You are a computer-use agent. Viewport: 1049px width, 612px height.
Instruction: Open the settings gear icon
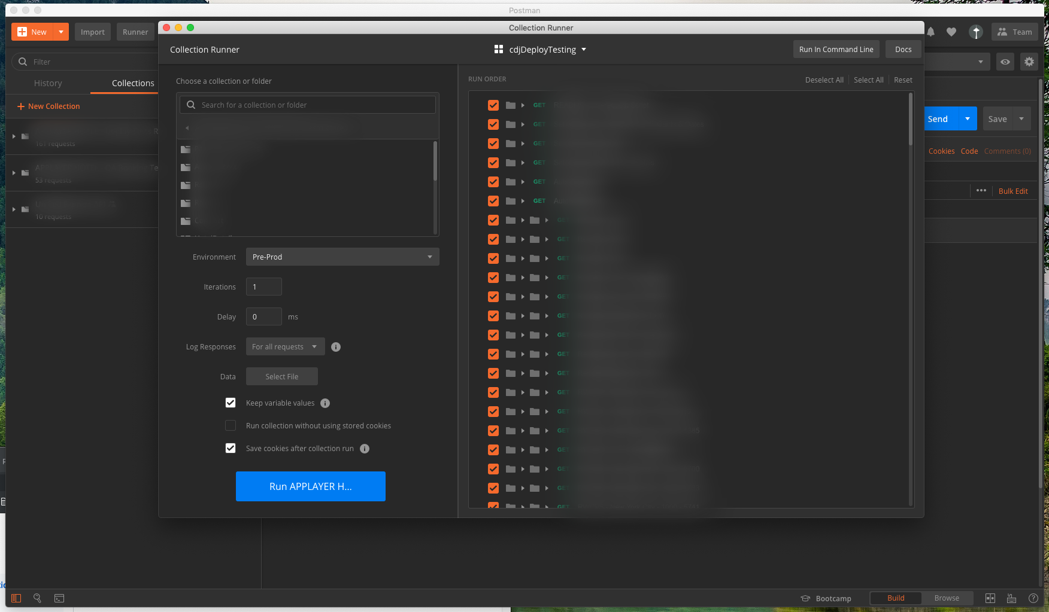coord(1029,61)
